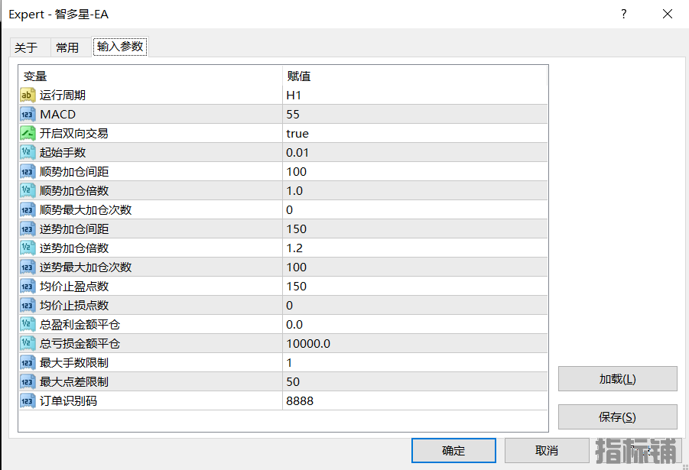Open the 常用 tab
This screenshot has width=689, height=470.
(67, 47)
